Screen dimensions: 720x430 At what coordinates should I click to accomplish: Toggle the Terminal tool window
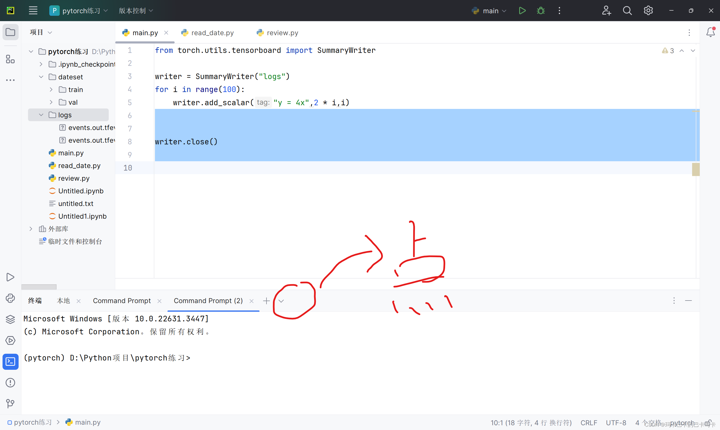10,361
